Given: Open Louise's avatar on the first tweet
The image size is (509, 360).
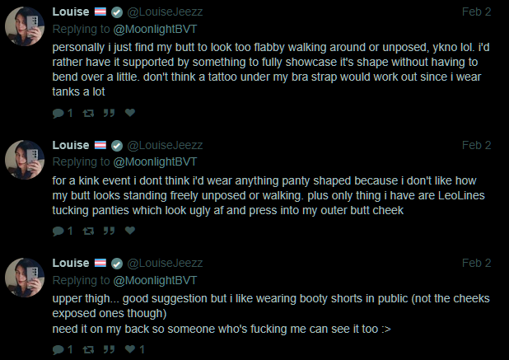Looking at the screenshot, I should [x=25, y=27].
